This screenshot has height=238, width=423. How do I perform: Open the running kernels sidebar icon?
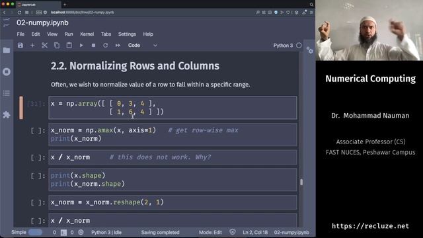[x=7, y=72]
